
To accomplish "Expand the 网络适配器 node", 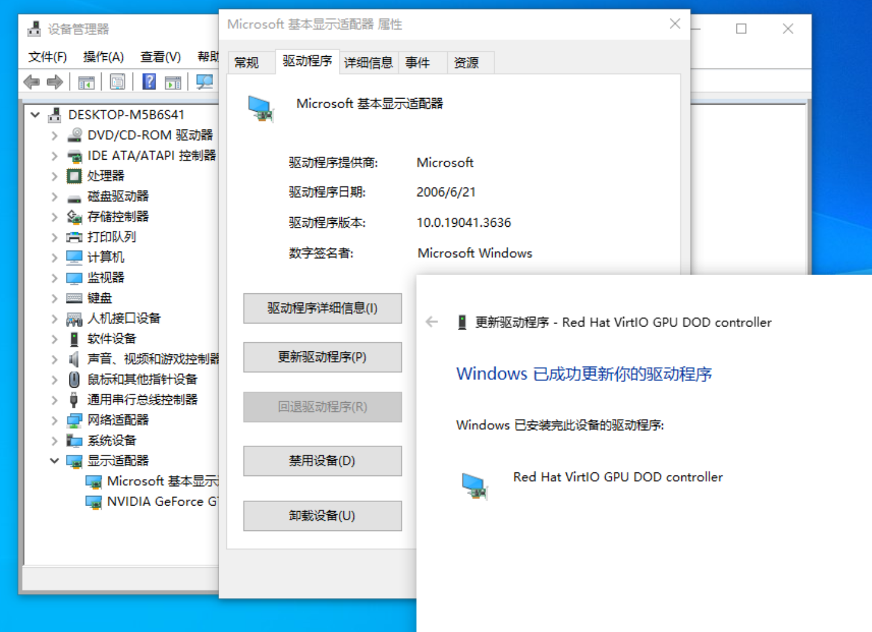I will coord(54,420).
